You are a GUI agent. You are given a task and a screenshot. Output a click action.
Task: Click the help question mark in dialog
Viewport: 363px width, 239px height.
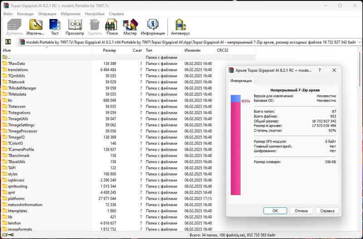(x=320, y=70)
